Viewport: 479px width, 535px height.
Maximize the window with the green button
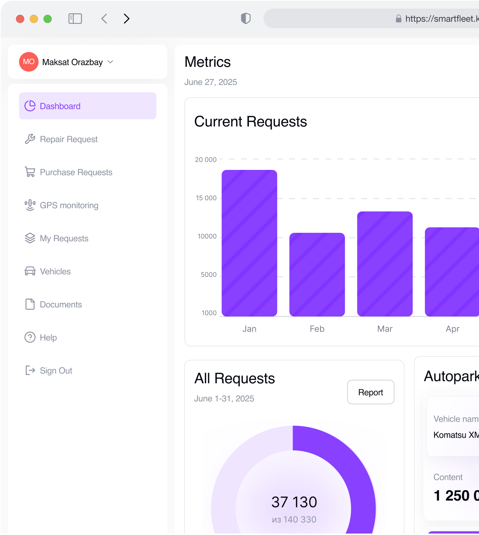pos(48,19)
